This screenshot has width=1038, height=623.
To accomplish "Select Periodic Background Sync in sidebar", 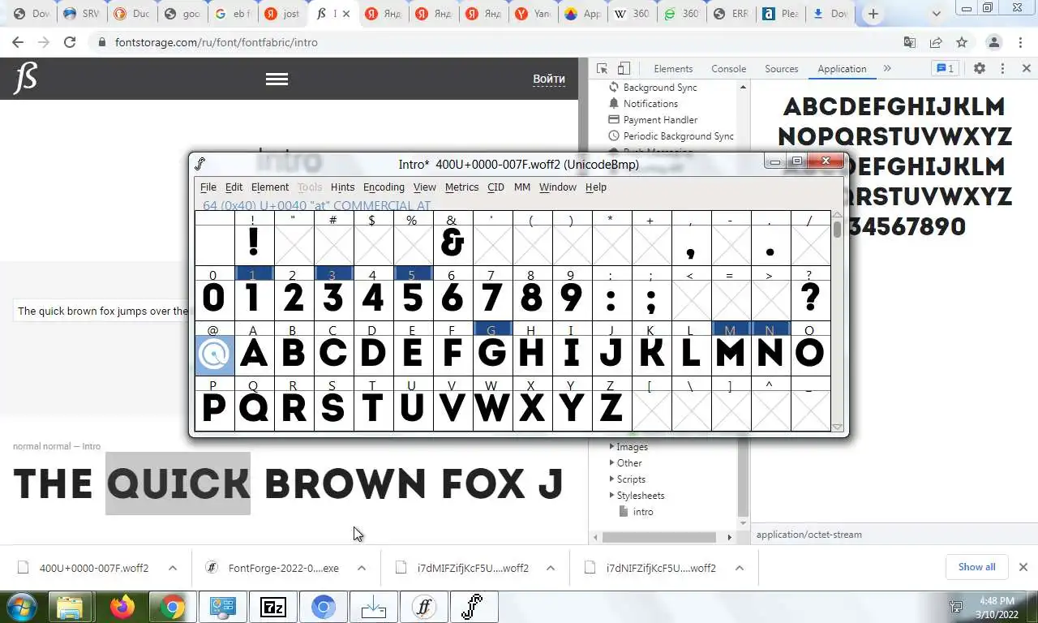I will pos(678,136).
